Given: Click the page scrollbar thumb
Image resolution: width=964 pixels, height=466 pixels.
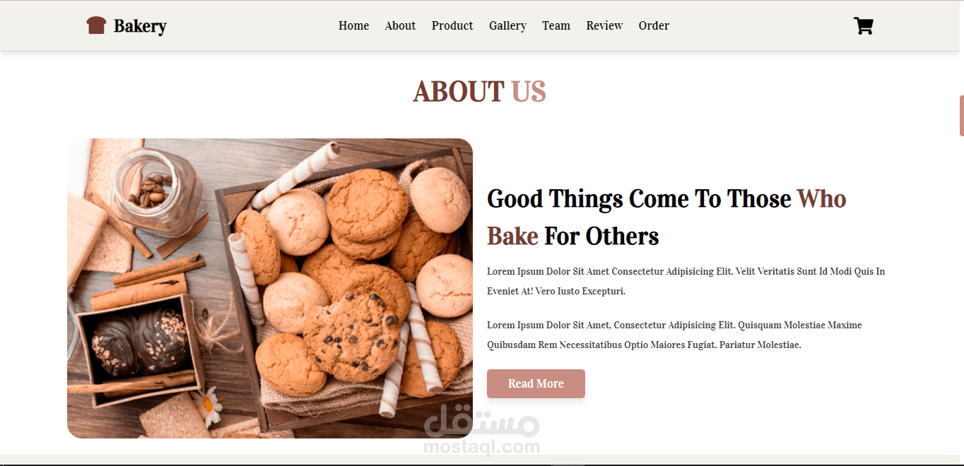Looking at the screenshot, I should pos(961,116).
